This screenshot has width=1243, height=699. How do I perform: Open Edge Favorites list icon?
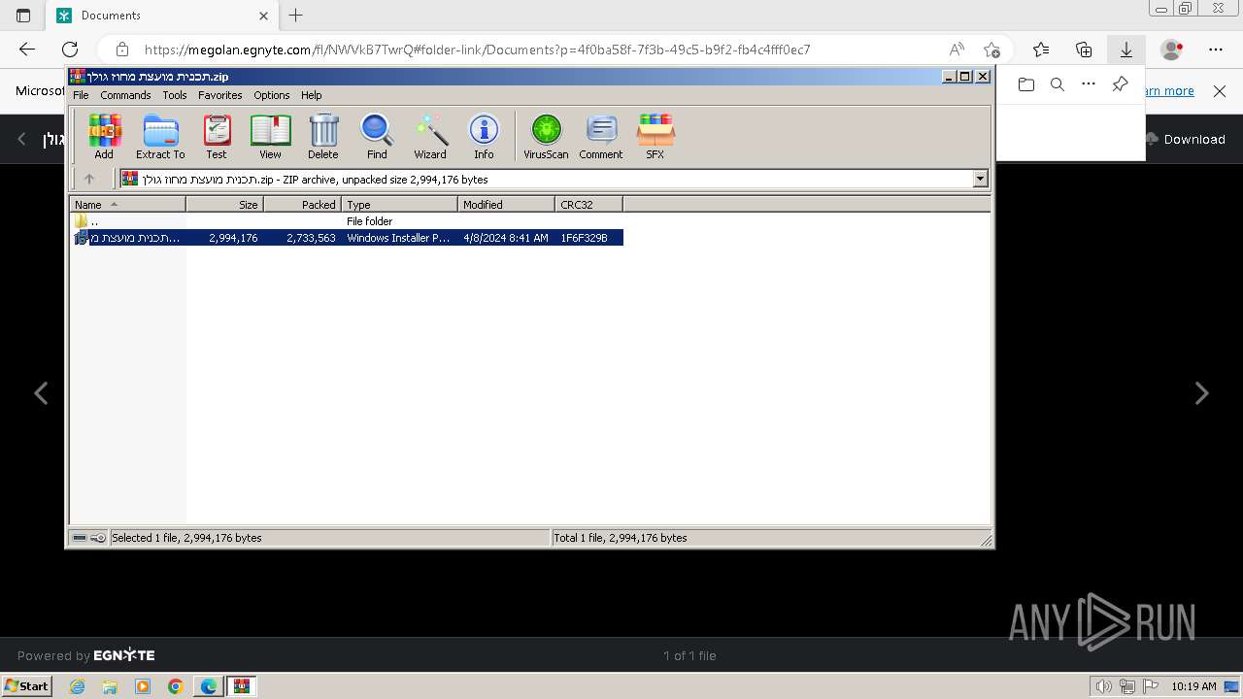[x=1041, y=50]
